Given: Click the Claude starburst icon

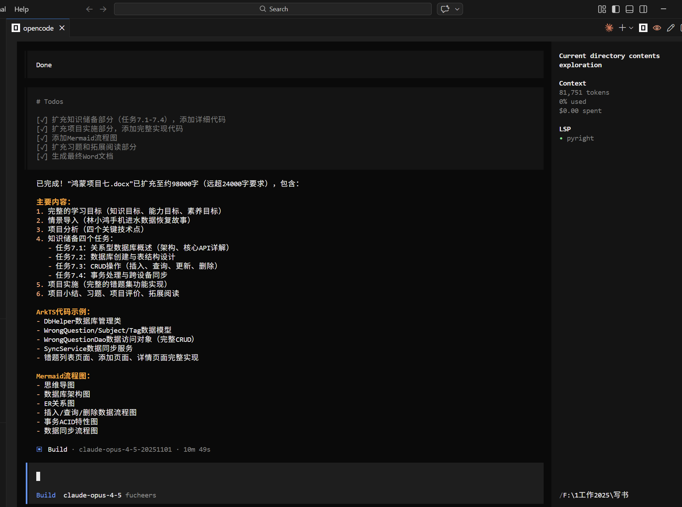Looking at the screenshot, I should pos(609,28).
